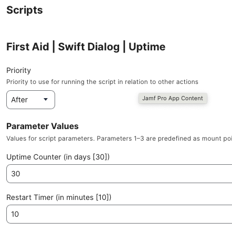Screen dimensions: 232x233
Task: Click the Jamf Pro App Content tooltip
Action: pyautogui.click(x=173, y=98)
